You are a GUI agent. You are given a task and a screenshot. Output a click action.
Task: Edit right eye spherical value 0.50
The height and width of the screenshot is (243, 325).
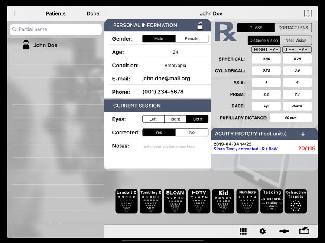(266, 59)
